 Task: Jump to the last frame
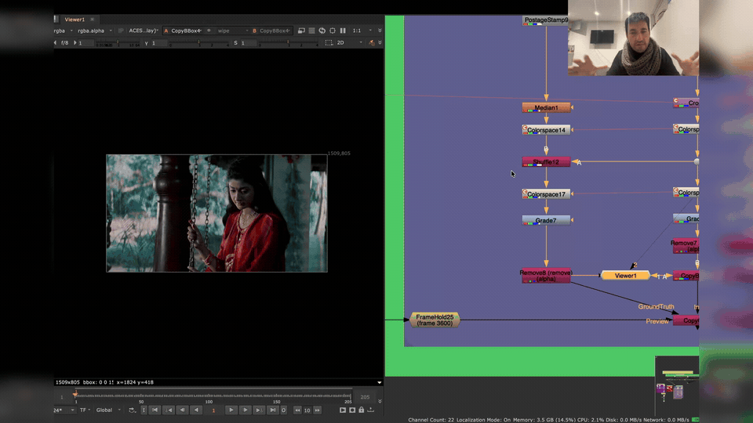272,410
